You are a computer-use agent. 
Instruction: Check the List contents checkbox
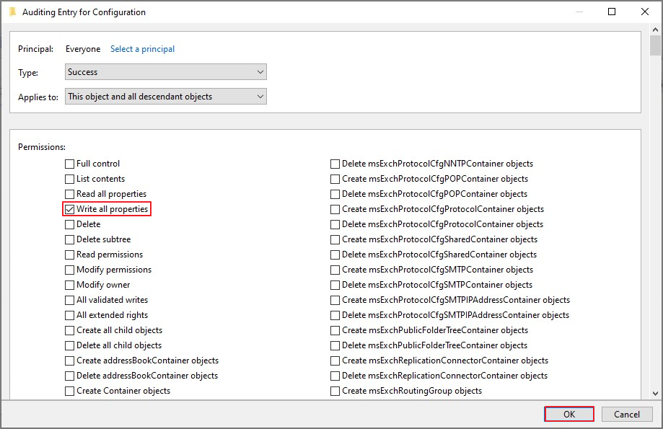pyautogui.click(x=70, y=179)
